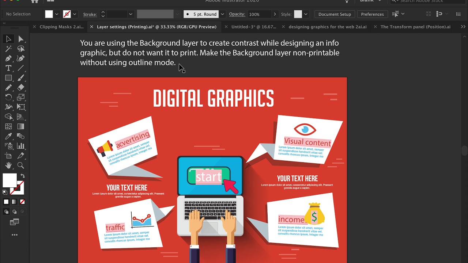Select the Perspective Grid tool
This screenshot has height=263, width=468.
click(x=21, y=117)
